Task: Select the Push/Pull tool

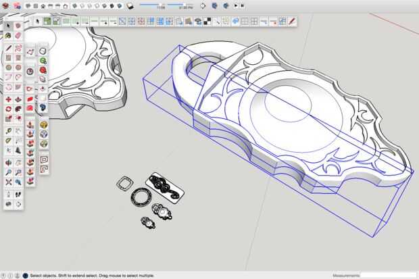Action: (x=18, y=99)
